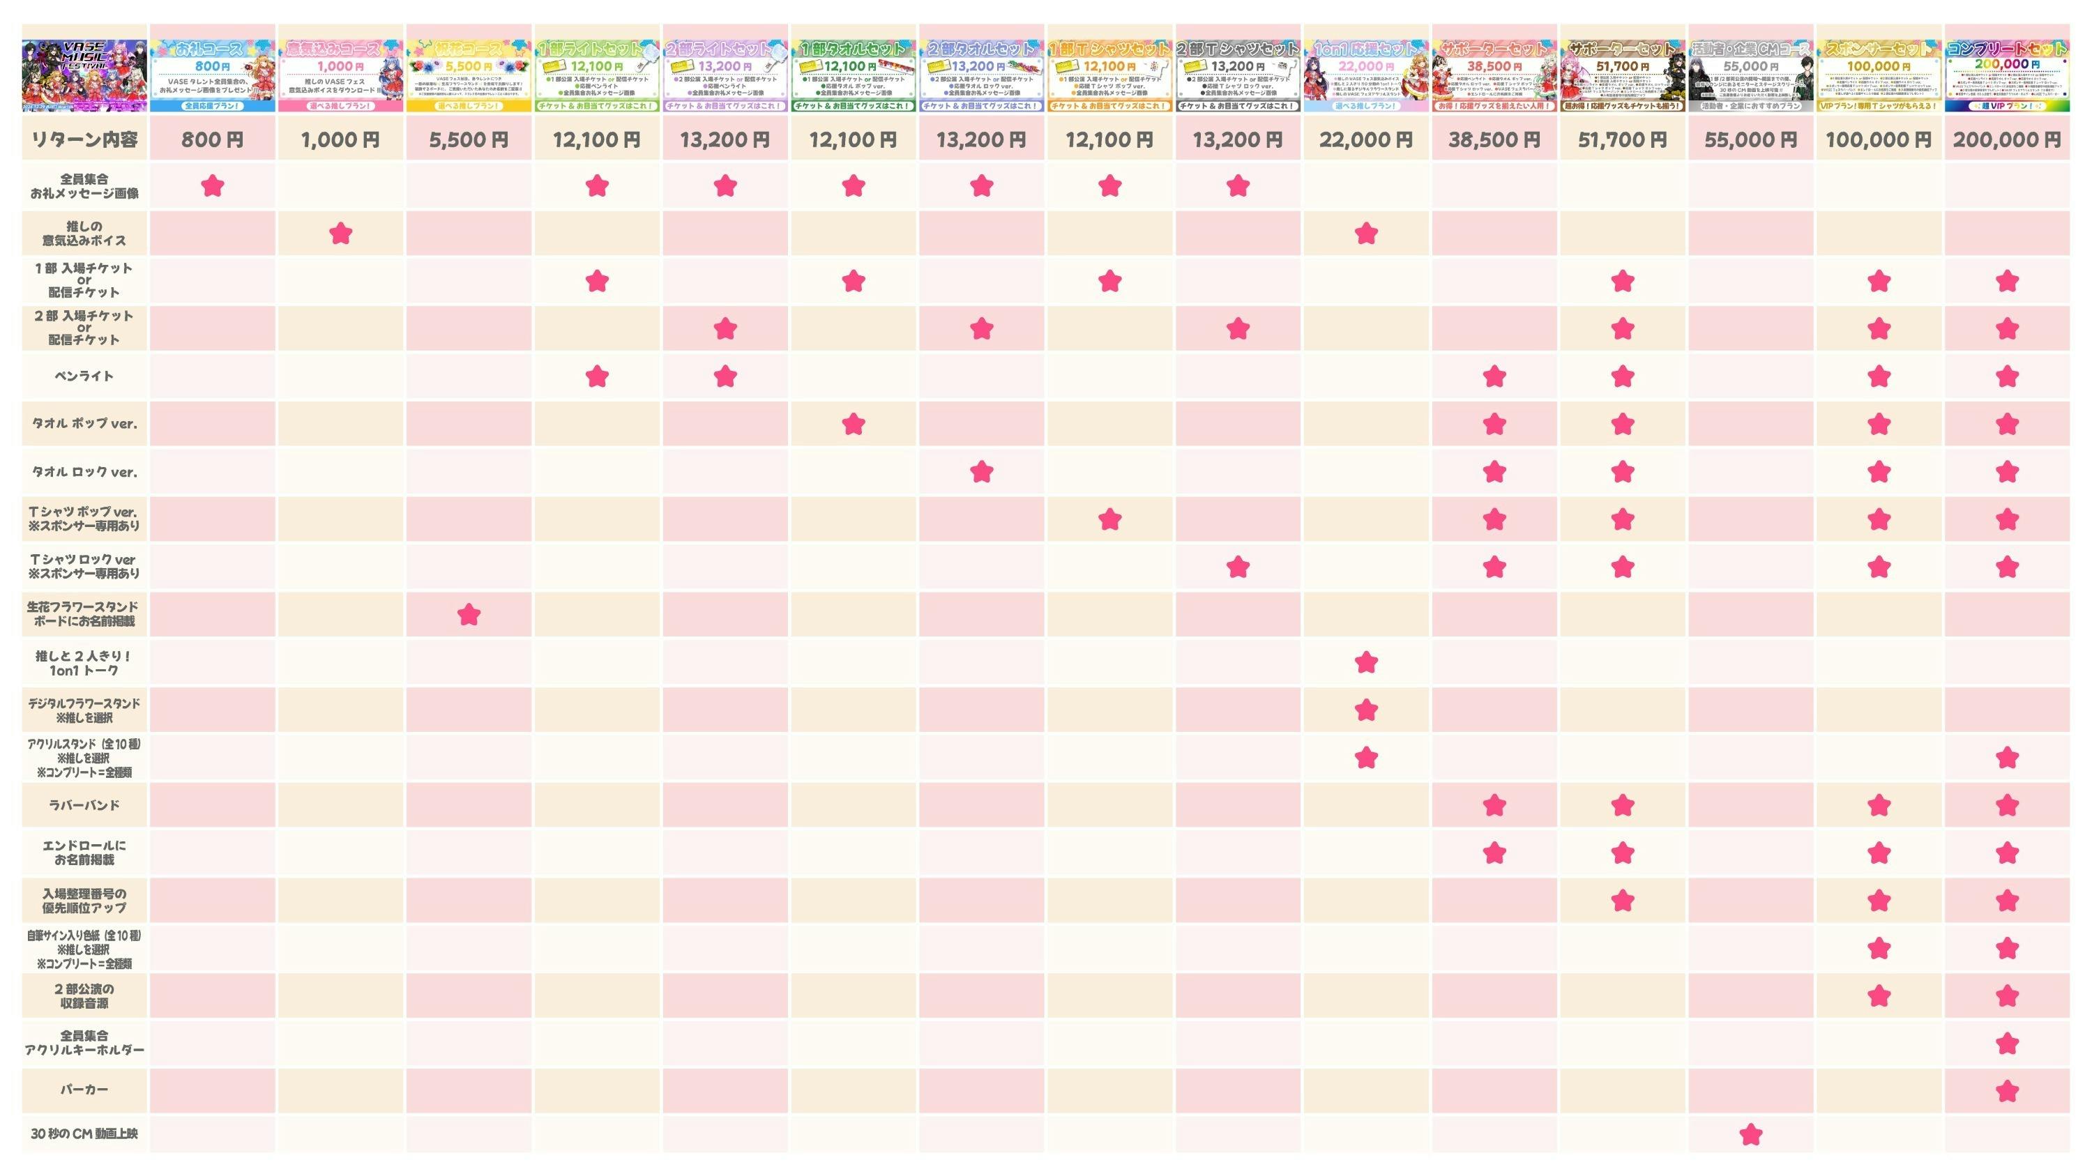Click the 38,500円 price cell
This screenshot has width=2092, height=1176.
click(x=1494, y=139)
